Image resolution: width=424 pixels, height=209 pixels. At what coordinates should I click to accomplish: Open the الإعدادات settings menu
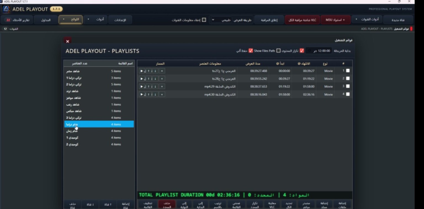pos(120,20)
